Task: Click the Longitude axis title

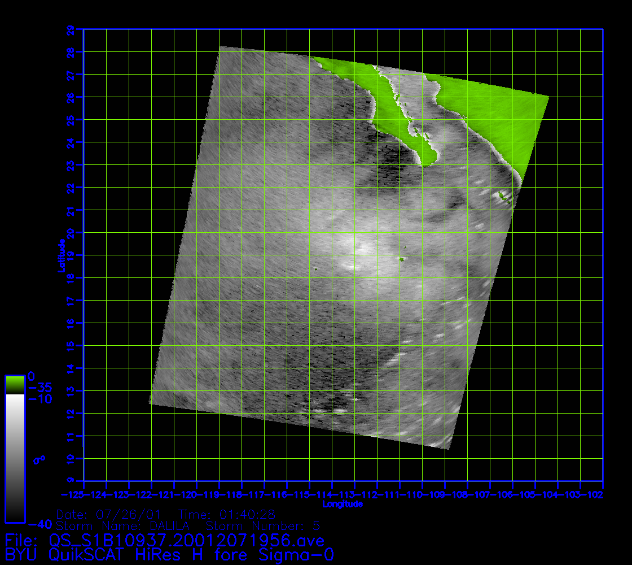Action: point(343,504)
